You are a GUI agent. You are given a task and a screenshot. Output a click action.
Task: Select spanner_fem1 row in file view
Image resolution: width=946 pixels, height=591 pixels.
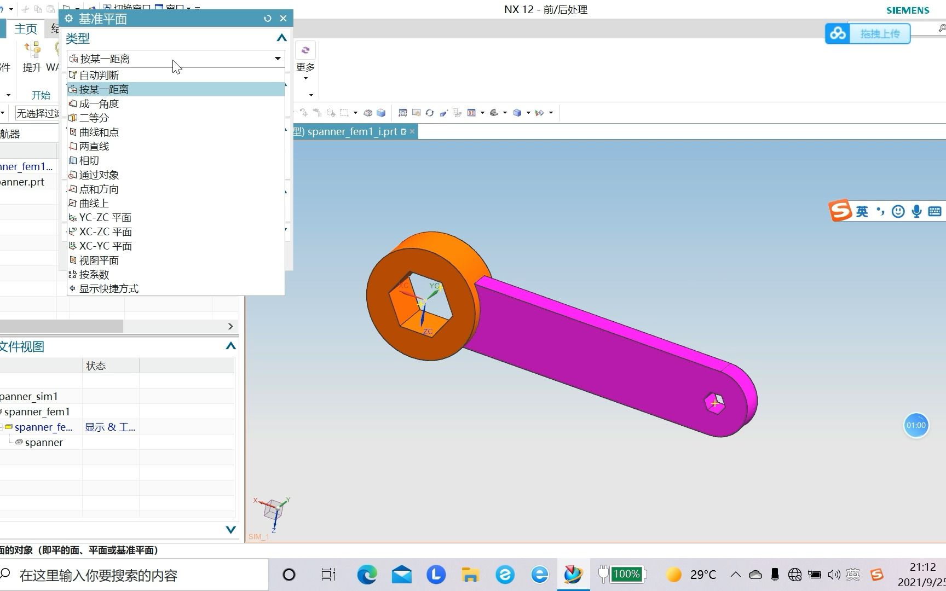(x=36, y=412)
